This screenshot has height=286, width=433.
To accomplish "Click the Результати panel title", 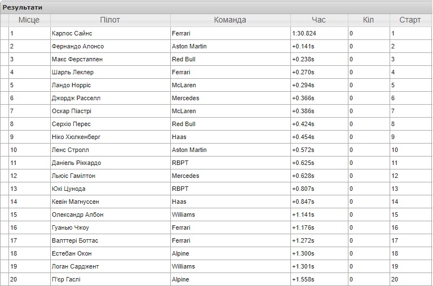I will click(23, 7).
